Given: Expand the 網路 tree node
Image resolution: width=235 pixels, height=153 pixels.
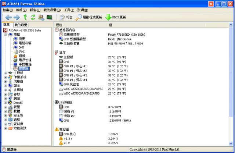Looking at the screenshot, I should click(x=6, y=99).
